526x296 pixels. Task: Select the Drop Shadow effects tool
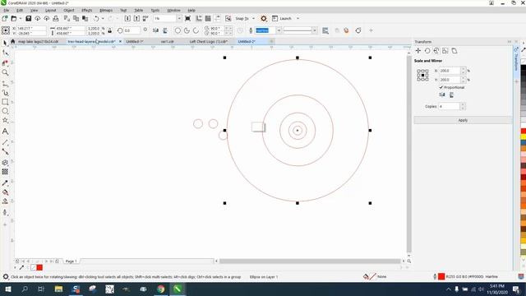pyautogui.click(x=5, y=163)
